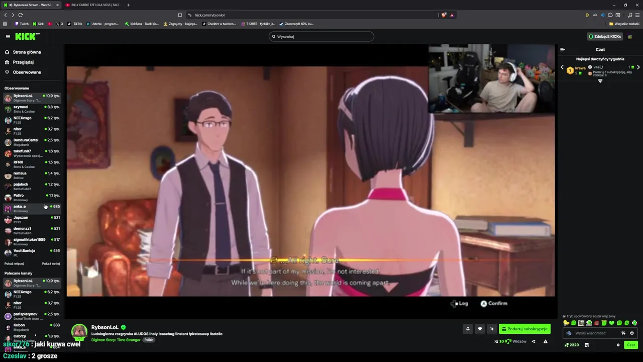The image size is (643, 362).
Task: Open the browser main menu icon
Action: pos(637,15)
